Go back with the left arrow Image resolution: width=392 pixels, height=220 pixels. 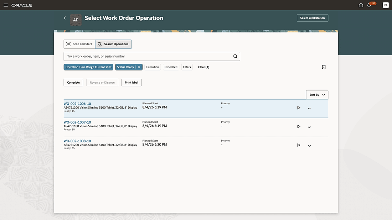(65, 18)
